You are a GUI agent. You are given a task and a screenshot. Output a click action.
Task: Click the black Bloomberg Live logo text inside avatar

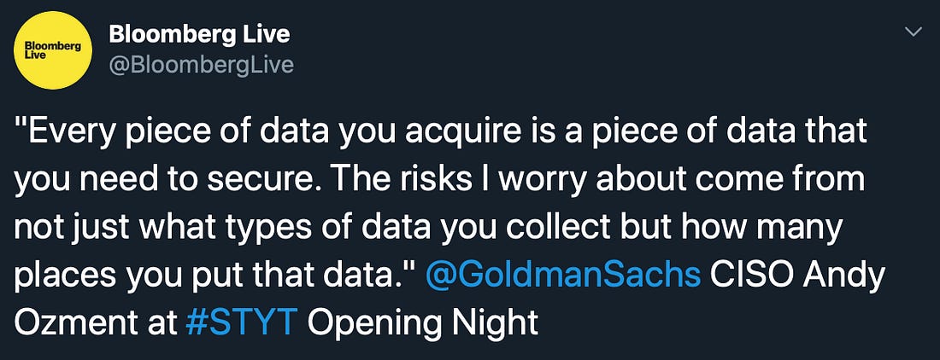[52, 50]
